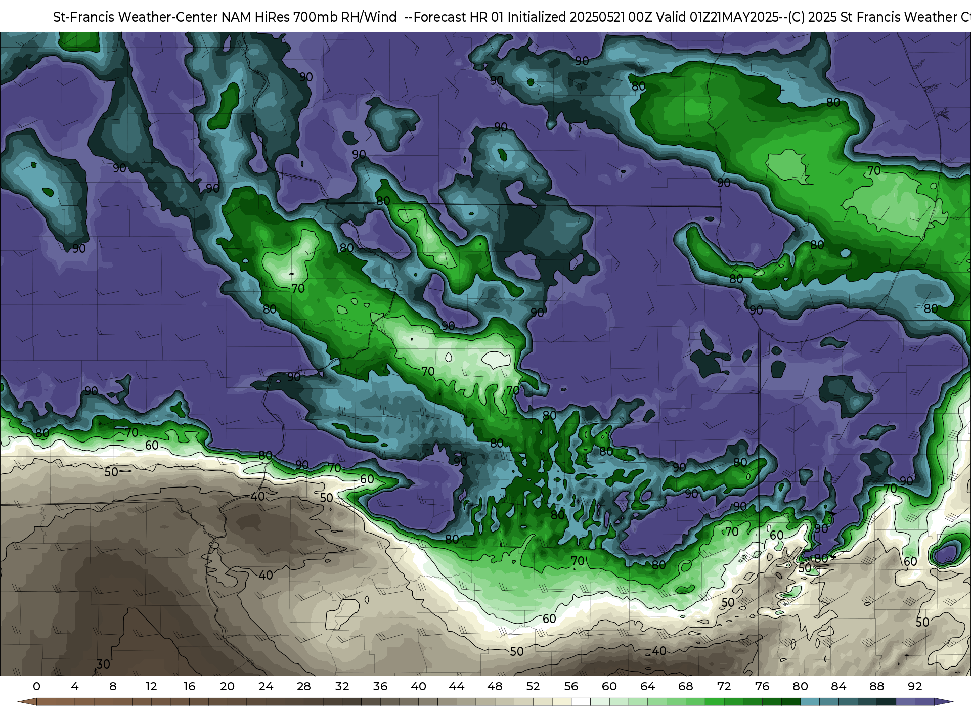Click the teal colorbar swatch right of 80
The width and height of the screenshot is (971, 708).
810,702
